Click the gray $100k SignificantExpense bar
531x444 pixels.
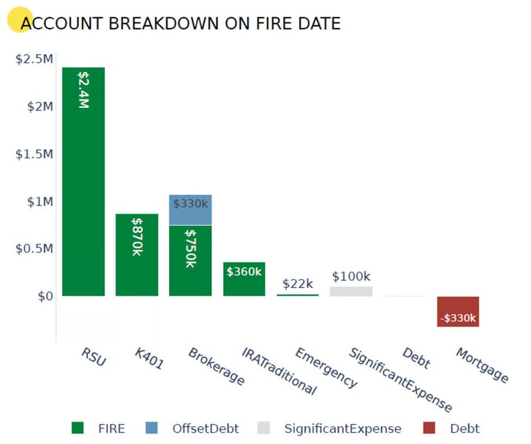point(351,291)
